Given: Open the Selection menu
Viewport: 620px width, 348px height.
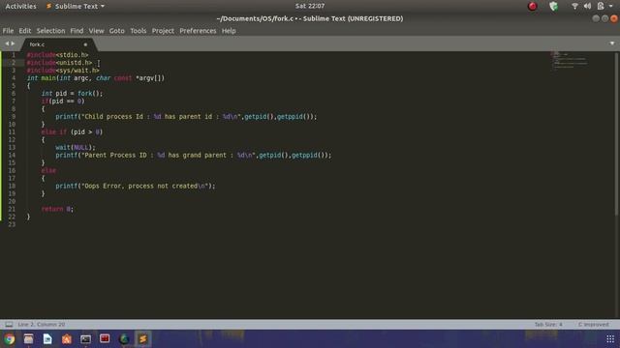Looking at the screenshot, I should (50, 31).
